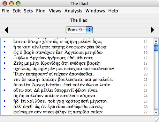
Task: Select line beginning 'σχέτλιος, ὃς πρὶν'
Action: click(x=64, y=68)
